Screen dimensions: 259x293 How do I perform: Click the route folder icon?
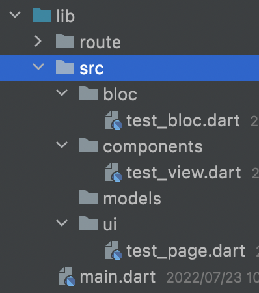[65, 41]
